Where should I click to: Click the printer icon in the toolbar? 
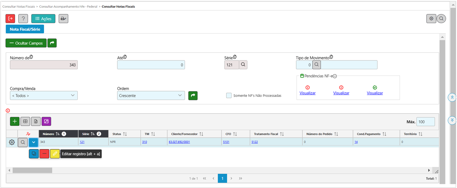pyautogui.click(x=63, y=19)
